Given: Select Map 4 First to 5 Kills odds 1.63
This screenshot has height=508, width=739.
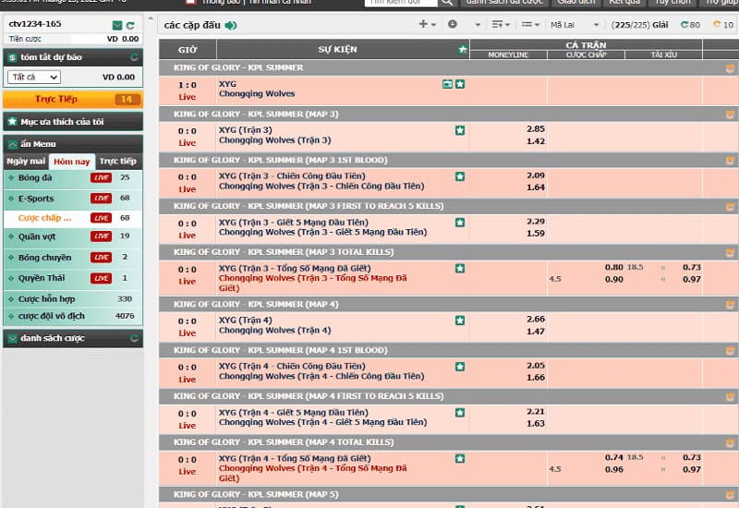Looking at the screenshot, I should 536,423.
